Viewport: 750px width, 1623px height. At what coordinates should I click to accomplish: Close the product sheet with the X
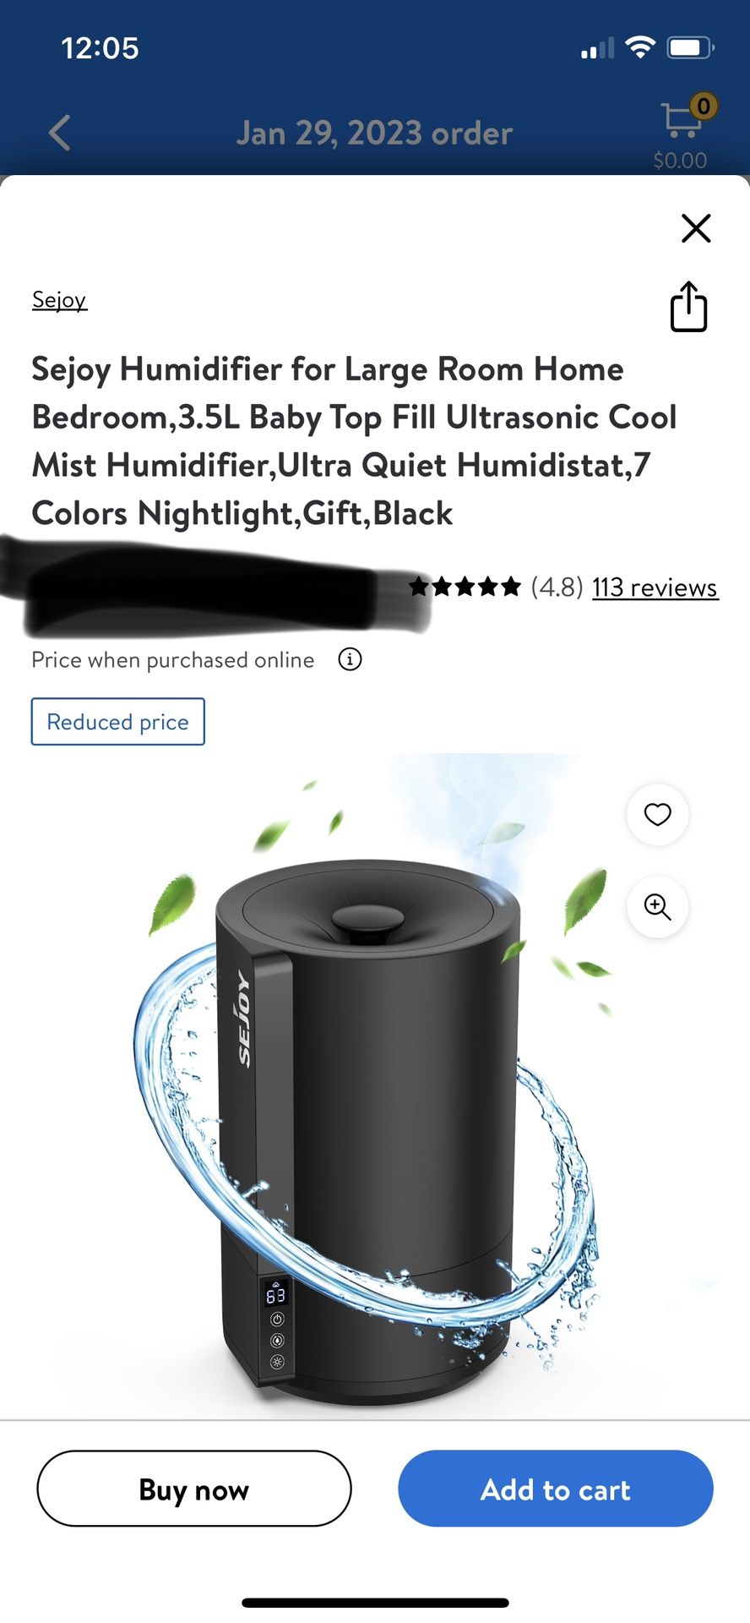pos(696,228)
